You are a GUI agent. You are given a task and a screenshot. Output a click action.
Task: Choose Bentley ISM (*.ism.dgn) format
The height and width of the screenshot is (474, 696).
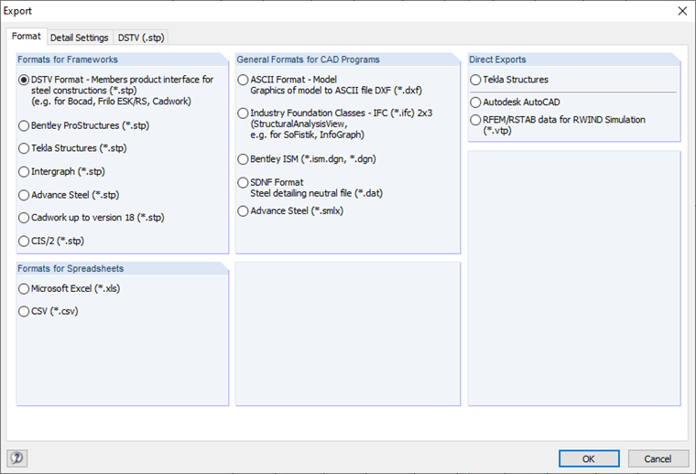click(243, 159)
